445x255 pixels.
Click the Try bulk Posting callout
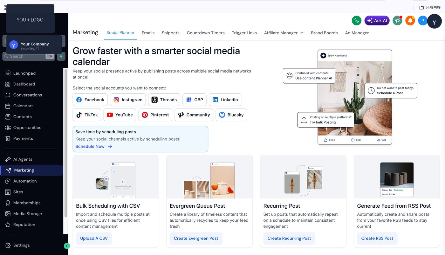tap(326, 120)
